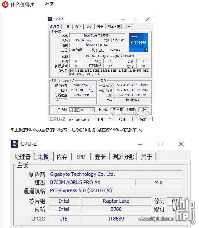The height and width of the screenshot is (228, 199).
Task: Click the IT8689 LPCIO field
Action: click(x=116, y=219)
